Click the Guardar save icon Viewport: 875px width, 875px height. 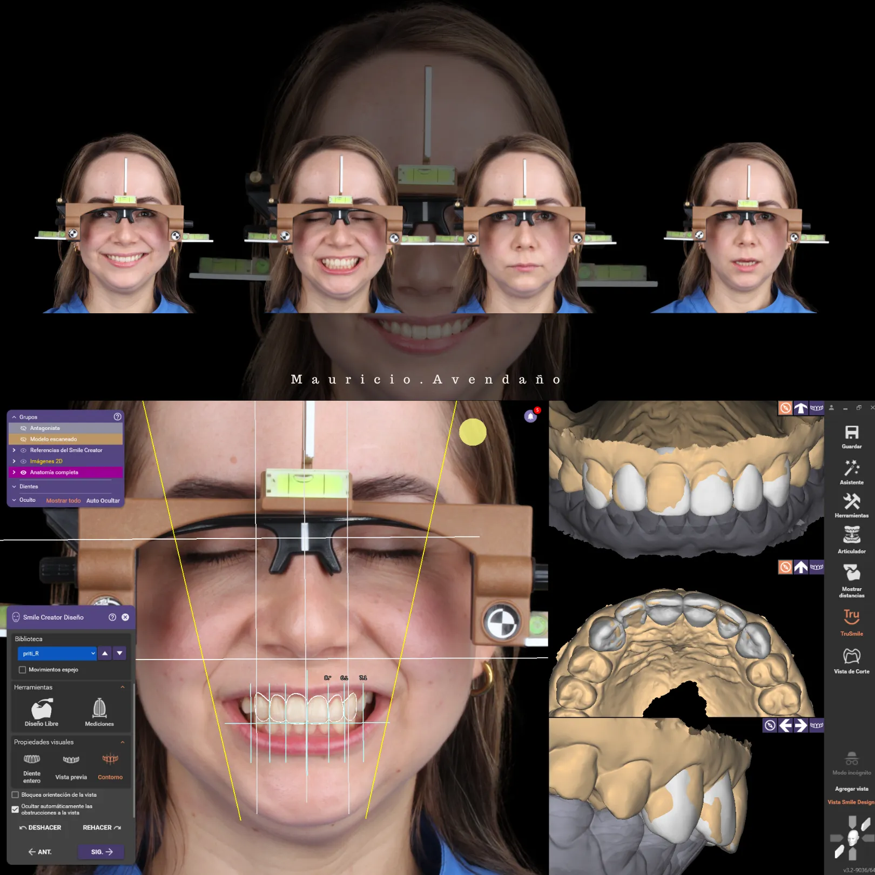pyautogui.click(x=851, y=433)
